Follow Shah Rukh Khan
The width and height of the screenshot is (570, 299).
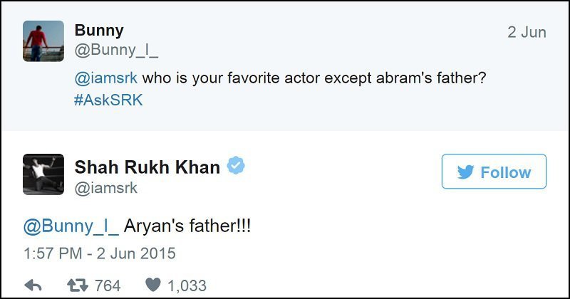point(494,172)
